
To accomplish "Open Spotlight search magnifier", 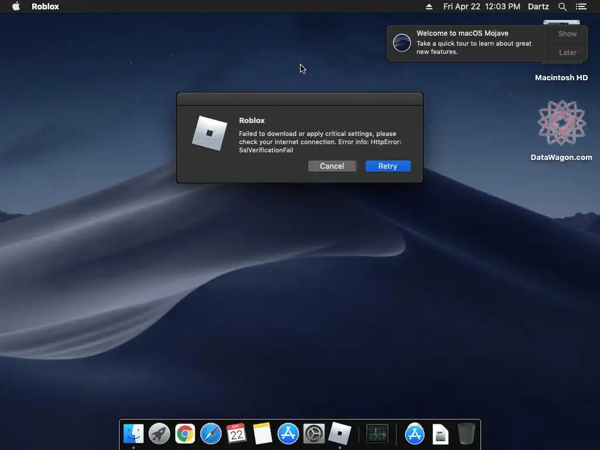I will point(562,6).
